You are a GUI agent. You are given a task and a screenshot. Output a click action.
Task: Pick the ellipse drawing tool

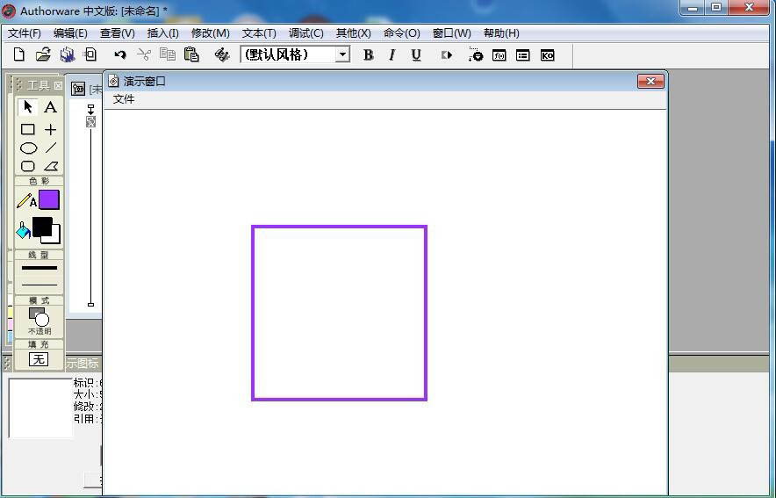[x=28, y=148]
